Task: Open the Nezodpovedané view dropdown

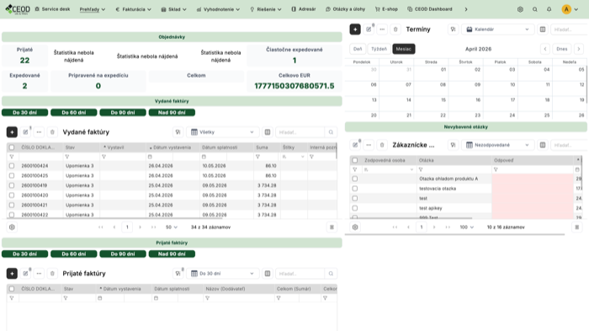Action: [497, 145]
